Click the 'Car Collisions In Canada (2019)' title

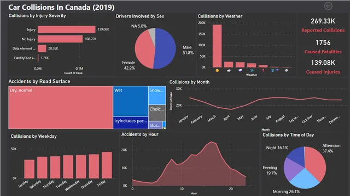61,7
